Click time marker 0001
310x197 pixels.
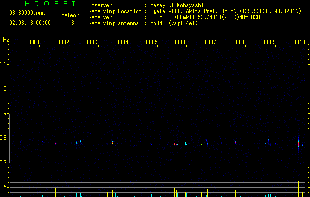34,42
